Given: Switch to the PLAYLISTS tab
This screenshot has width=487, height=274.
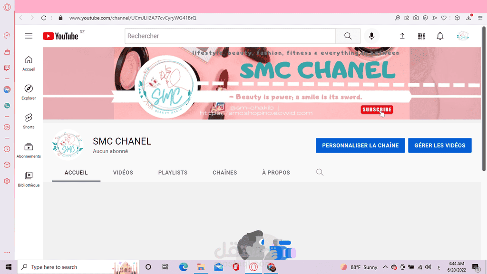Looking at the screenshot, I should click(173, 172).
